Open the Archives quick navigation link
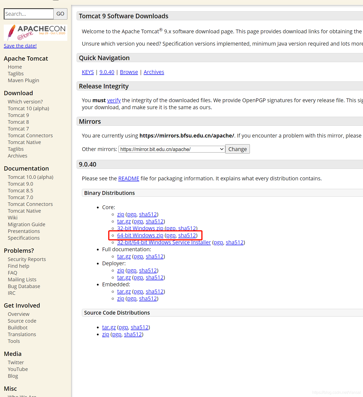The width and height of the screenshot is (363, 397). pyautogui.click(x=154, y=72)
